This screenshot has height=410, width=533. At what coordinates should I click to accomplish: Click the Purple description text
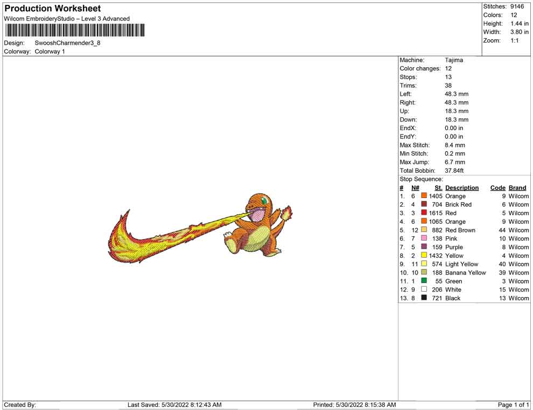pyautogui.click(x=454, y=246)
